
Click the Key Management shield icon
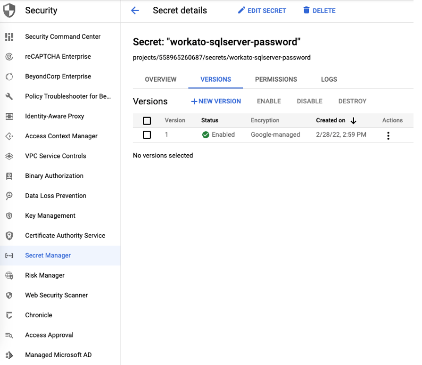[x=9, y=216]
